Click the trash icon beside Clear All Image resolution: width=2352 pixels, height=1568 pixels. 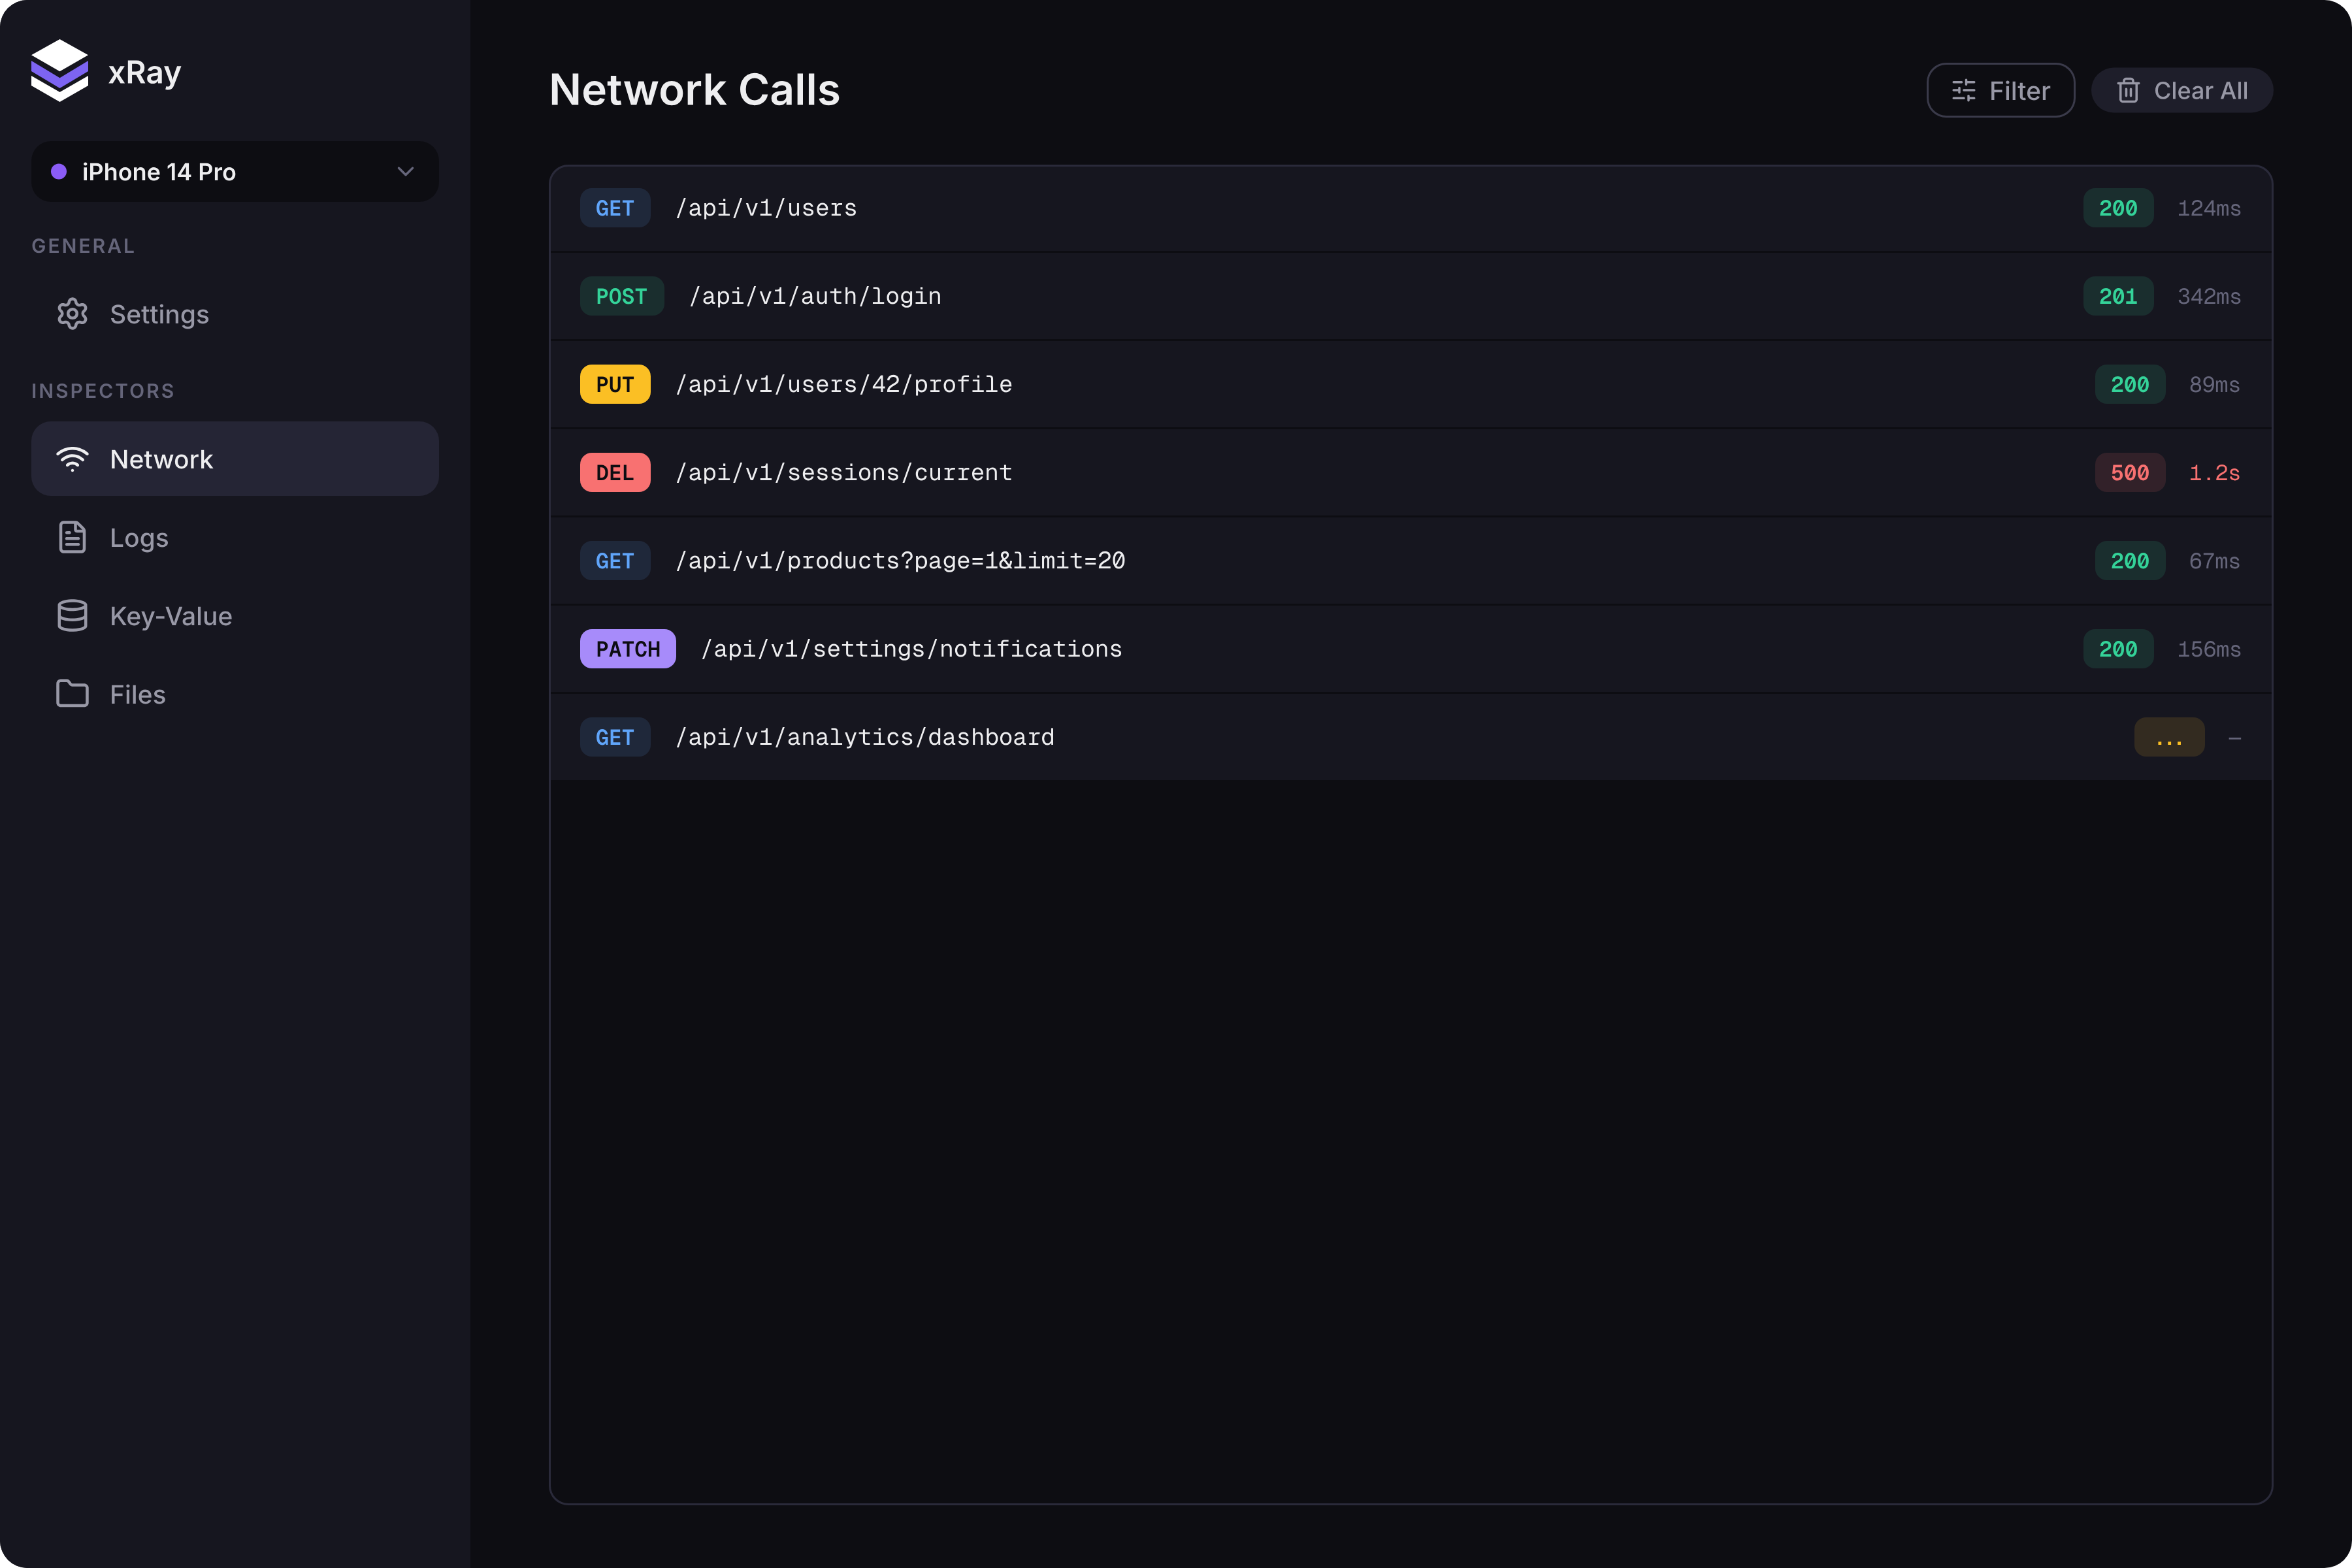click(x=2129, y=90)
